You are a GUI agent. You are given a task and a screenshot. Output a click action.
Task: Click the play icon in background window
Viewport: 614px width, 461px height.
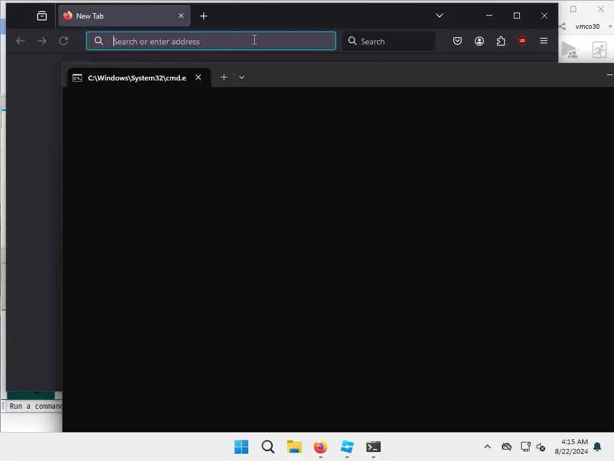[x=569, y=50]
